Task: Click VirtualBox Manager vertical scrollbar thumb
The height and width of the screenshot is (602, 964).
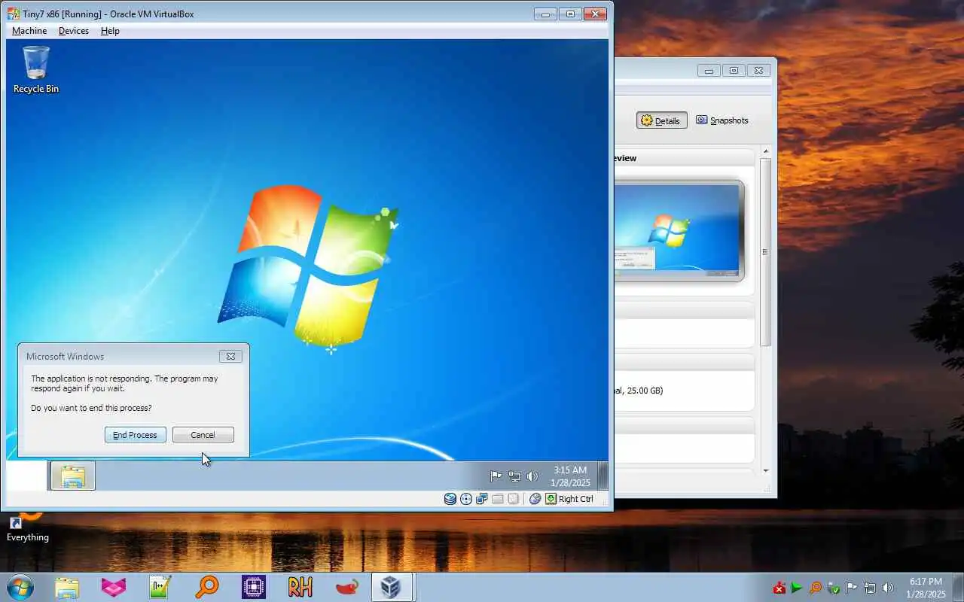Action: (x=766, y=252)
